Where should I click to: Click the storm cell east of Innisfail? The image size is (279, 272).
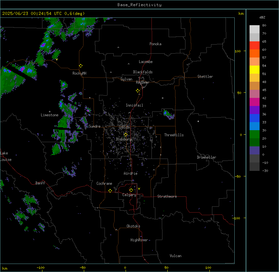click(x=168, y=114)
